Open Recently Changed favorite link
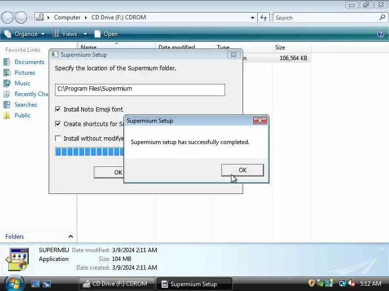Viewport: 389px width, 291px height. pos(31,94)
